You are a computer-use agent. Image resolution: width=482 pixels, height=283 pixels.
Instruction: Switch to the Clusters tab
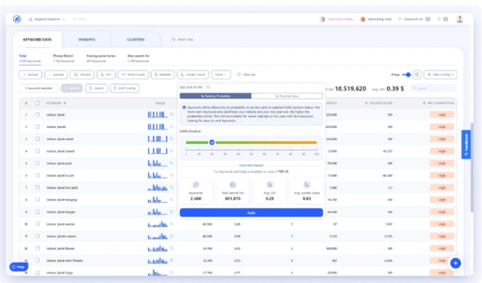135,39
